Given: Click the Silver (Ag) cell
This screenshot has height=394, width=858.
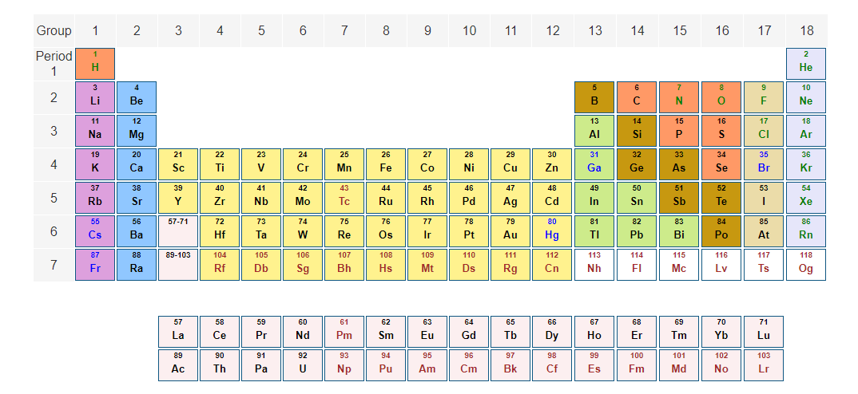Looking at the screenshot, I should [510, 198].
